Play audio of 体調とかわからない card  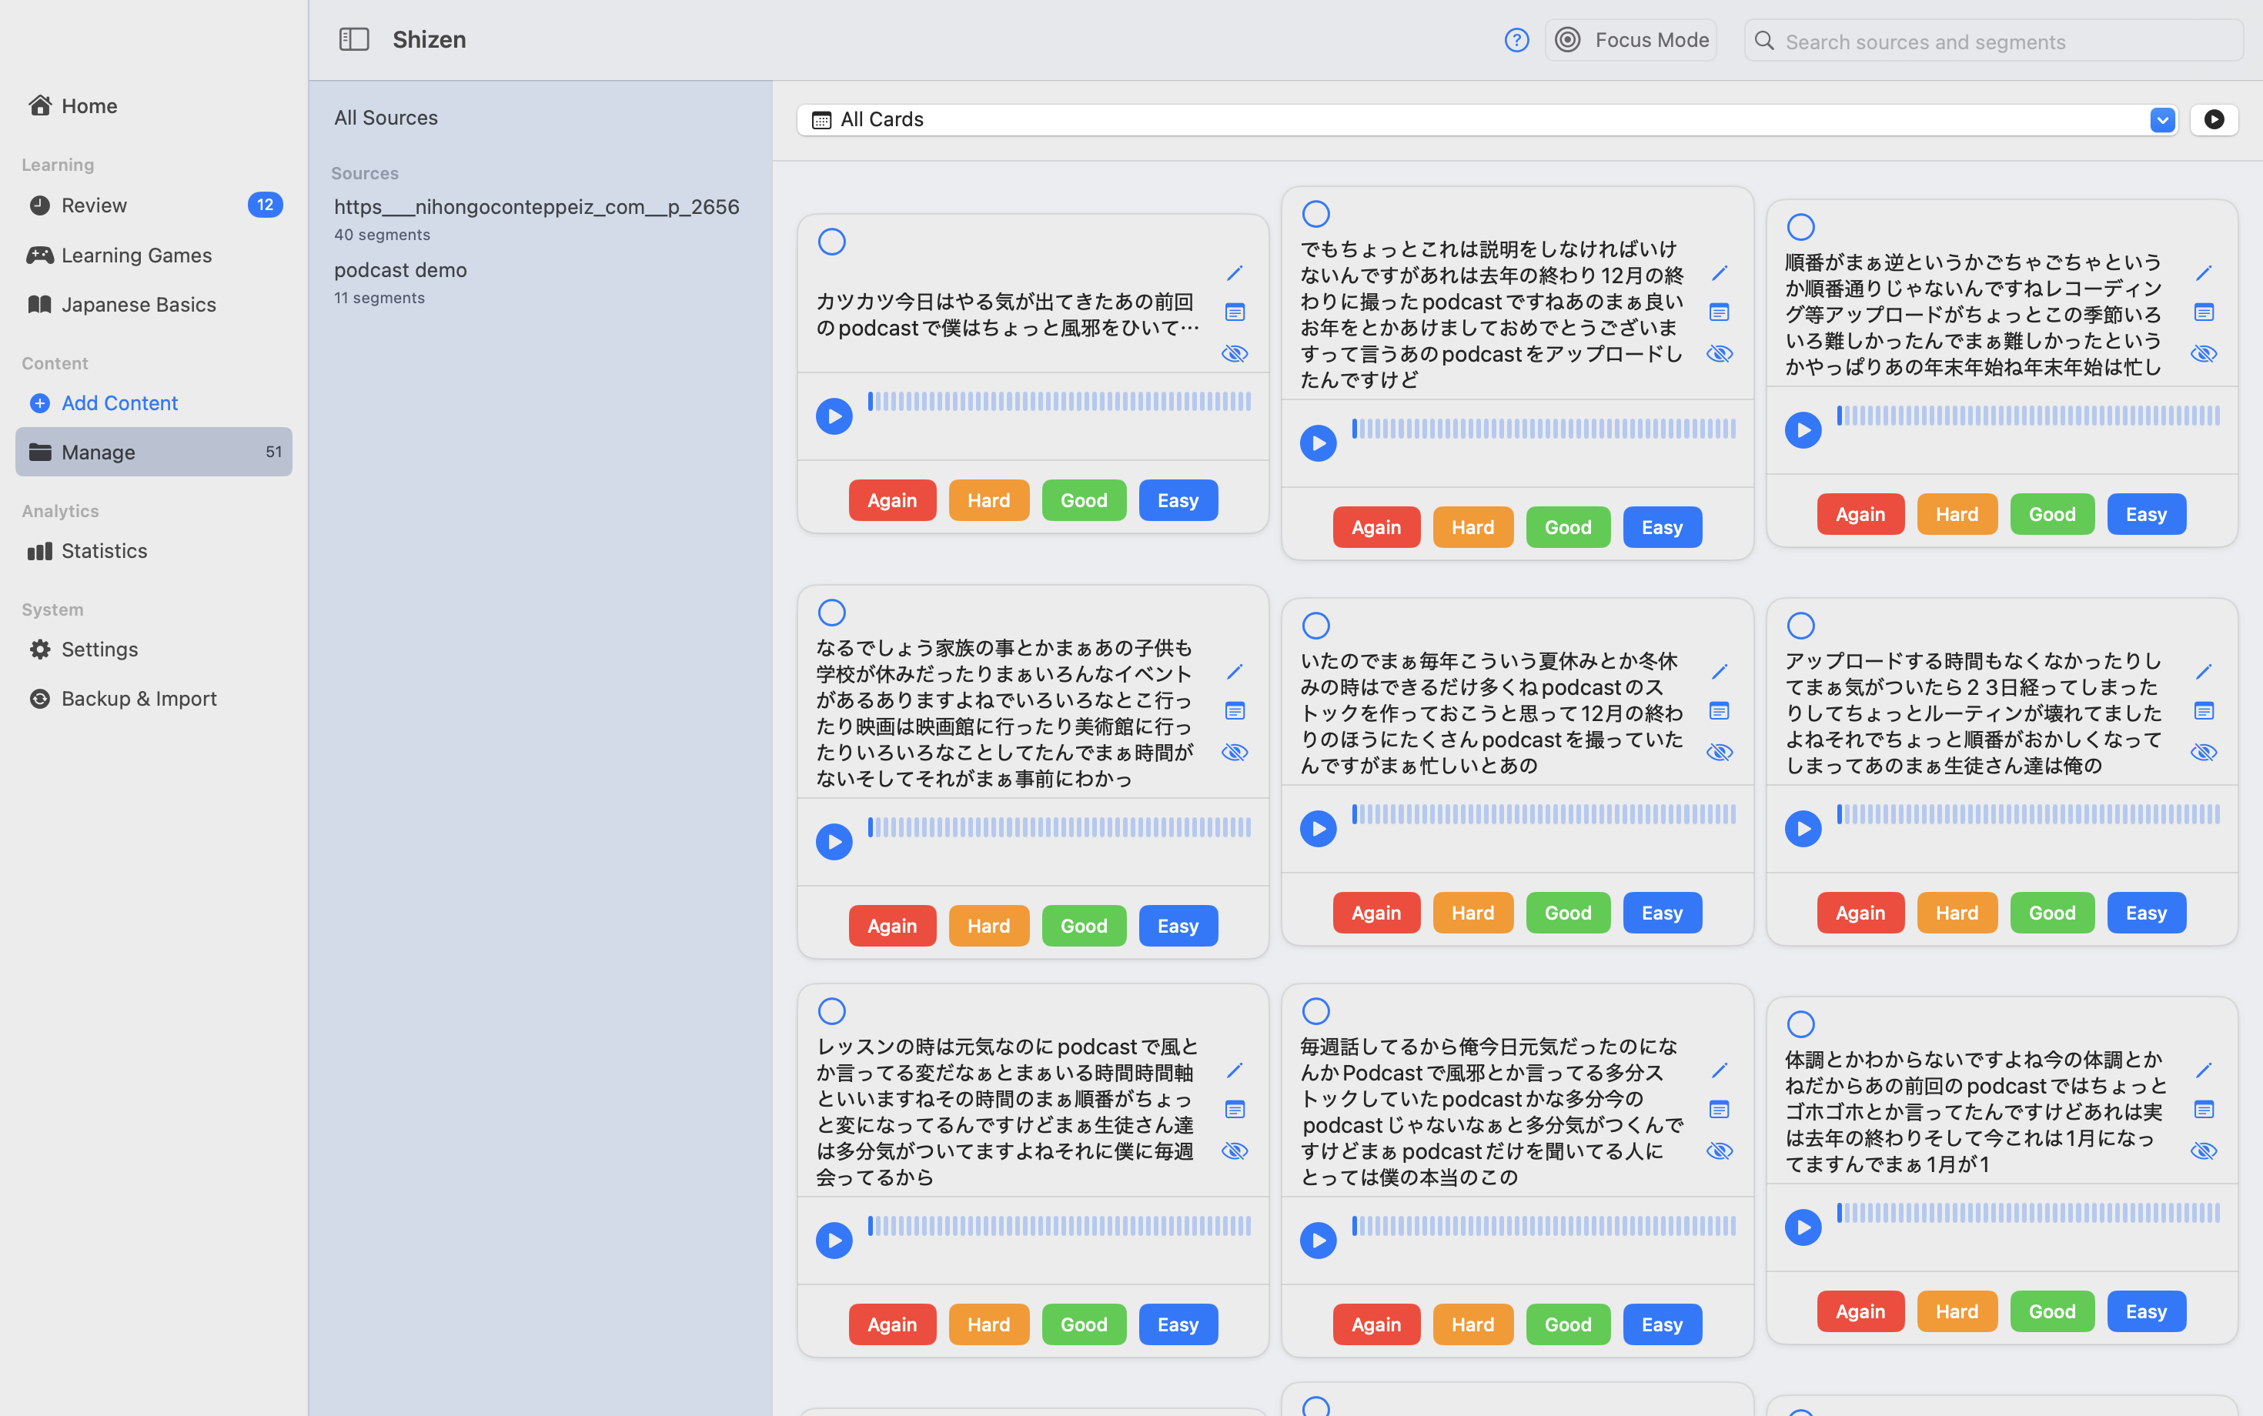pos(1802,1227)
